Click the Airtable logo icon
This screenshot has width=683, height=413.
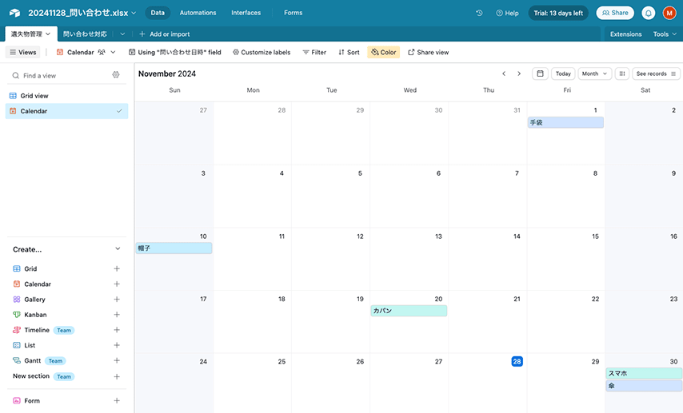pyautogui.click(x=14, y=13)
